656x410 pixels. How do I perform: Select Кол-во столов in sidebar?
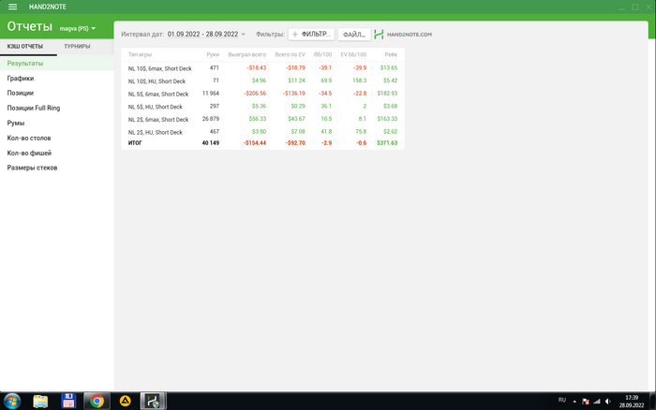tap(57, 138)
